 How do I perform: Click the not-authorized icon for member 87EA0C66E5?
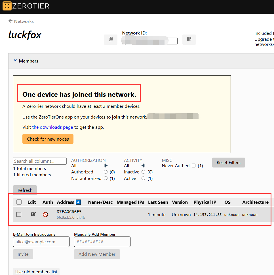pyautogui.click(x=45, y=214)
